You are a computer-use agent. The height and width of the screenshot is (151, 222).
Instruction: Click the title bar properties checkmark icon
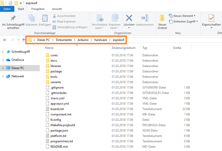[x=10, y=3]
